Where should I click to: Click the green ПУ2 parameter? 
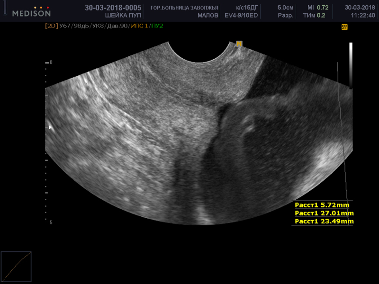point(157,26)
